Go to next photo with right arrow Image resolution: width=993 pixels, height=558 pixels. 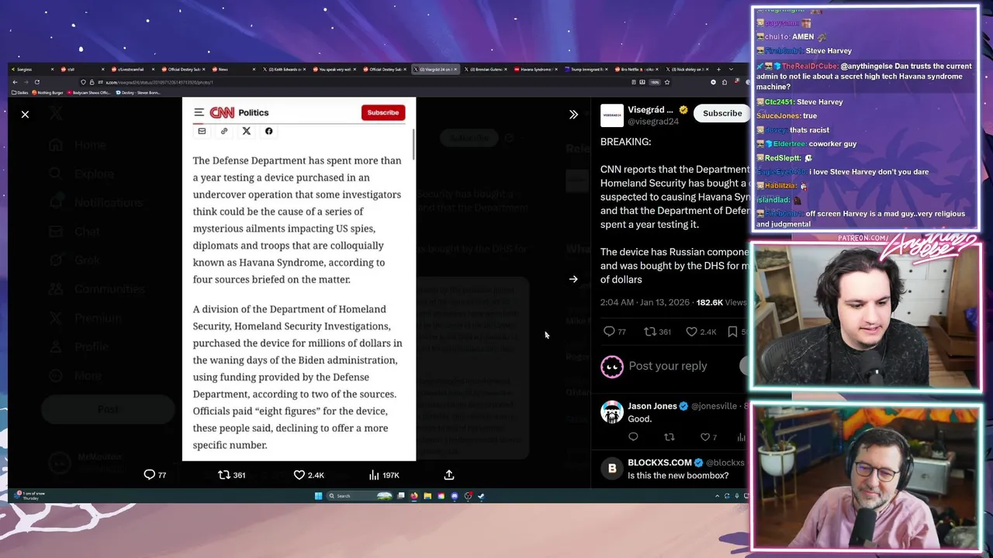573,279
